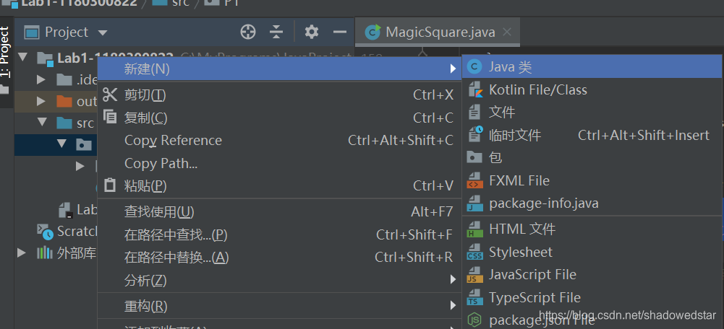Open the 分析(Z) submenu
This screenshot has height=329, width=724.
pyautogui.click(x=280, y=280)
